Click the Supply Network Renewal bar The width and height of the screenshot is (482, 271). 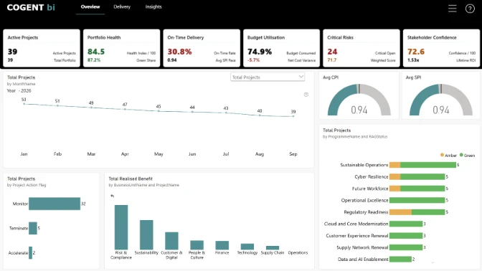(406, 247)
